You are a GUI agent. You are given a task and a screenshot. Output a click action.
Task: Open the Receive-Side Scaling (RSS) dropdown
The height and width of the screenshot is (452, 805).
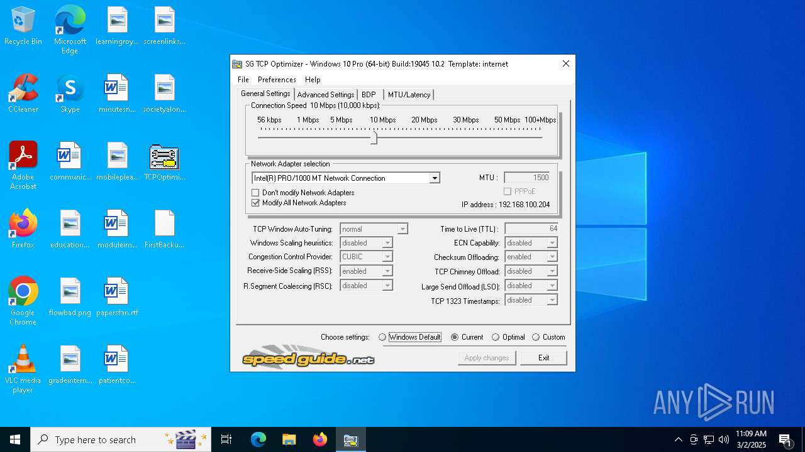tap(387, 271)
